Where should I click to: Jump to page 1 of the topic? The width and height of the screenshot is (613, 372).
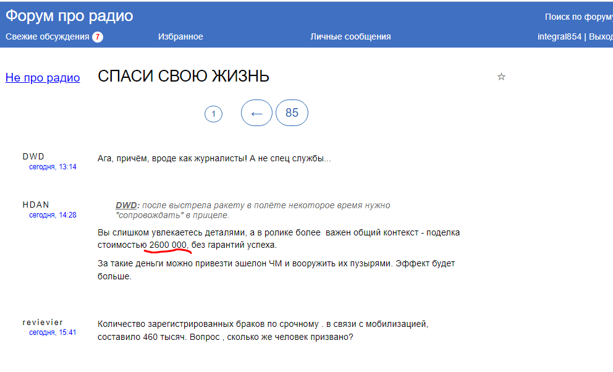pos(213,114)
